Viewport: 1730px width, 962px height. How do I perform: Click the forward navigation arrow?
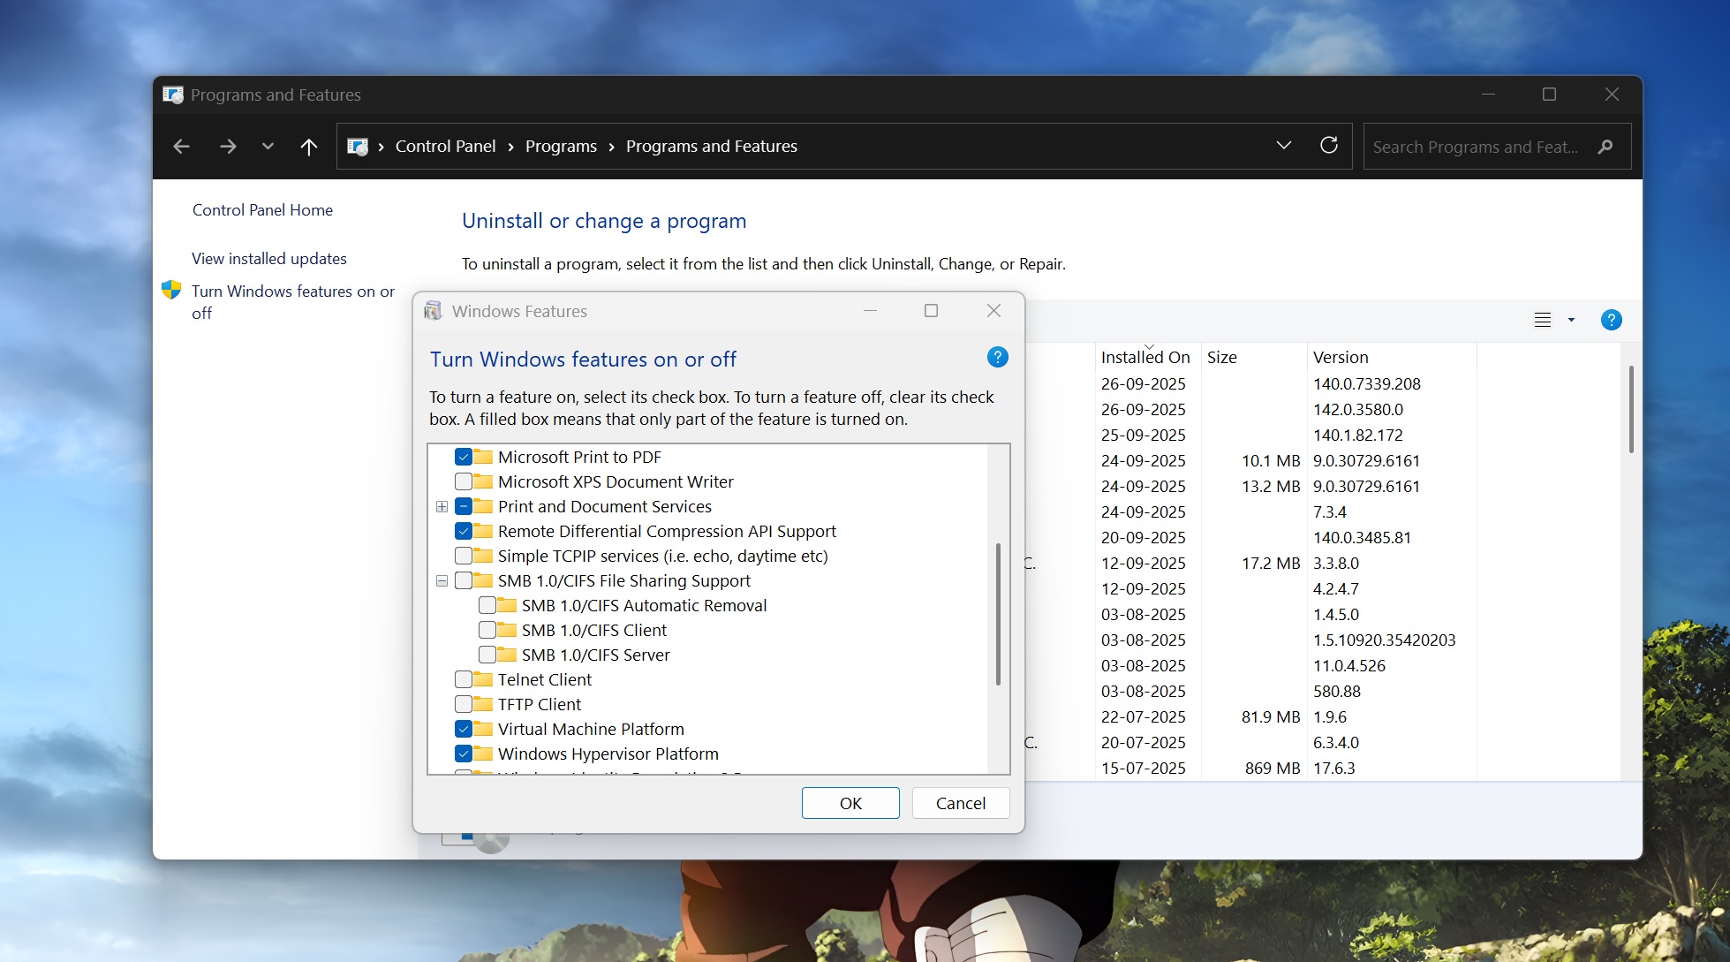[228, 147]
